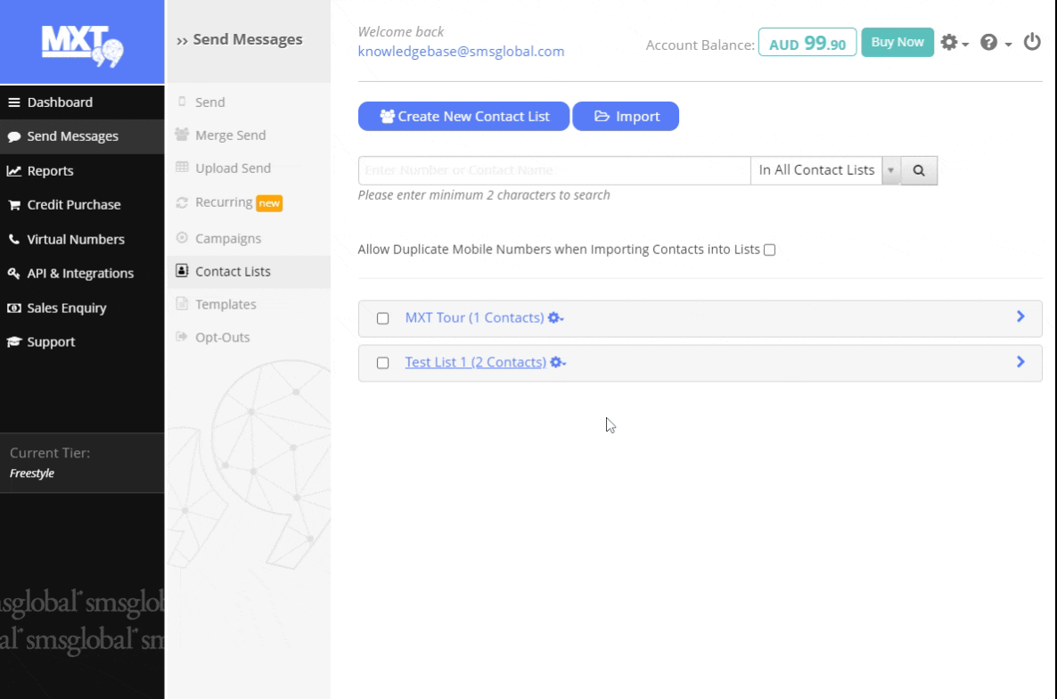Open gear options for MXT Tour list
Image resolution: width=1057 pixels, height=699 pixels.
point(556,318)
